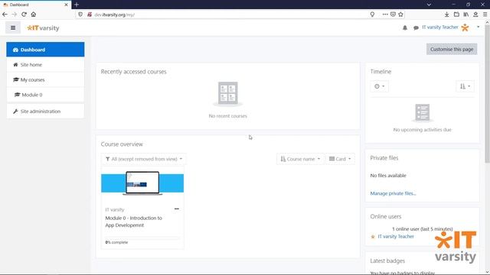Click the Manage private files link
Screen dimensions: 490x275
pos(393,193)
